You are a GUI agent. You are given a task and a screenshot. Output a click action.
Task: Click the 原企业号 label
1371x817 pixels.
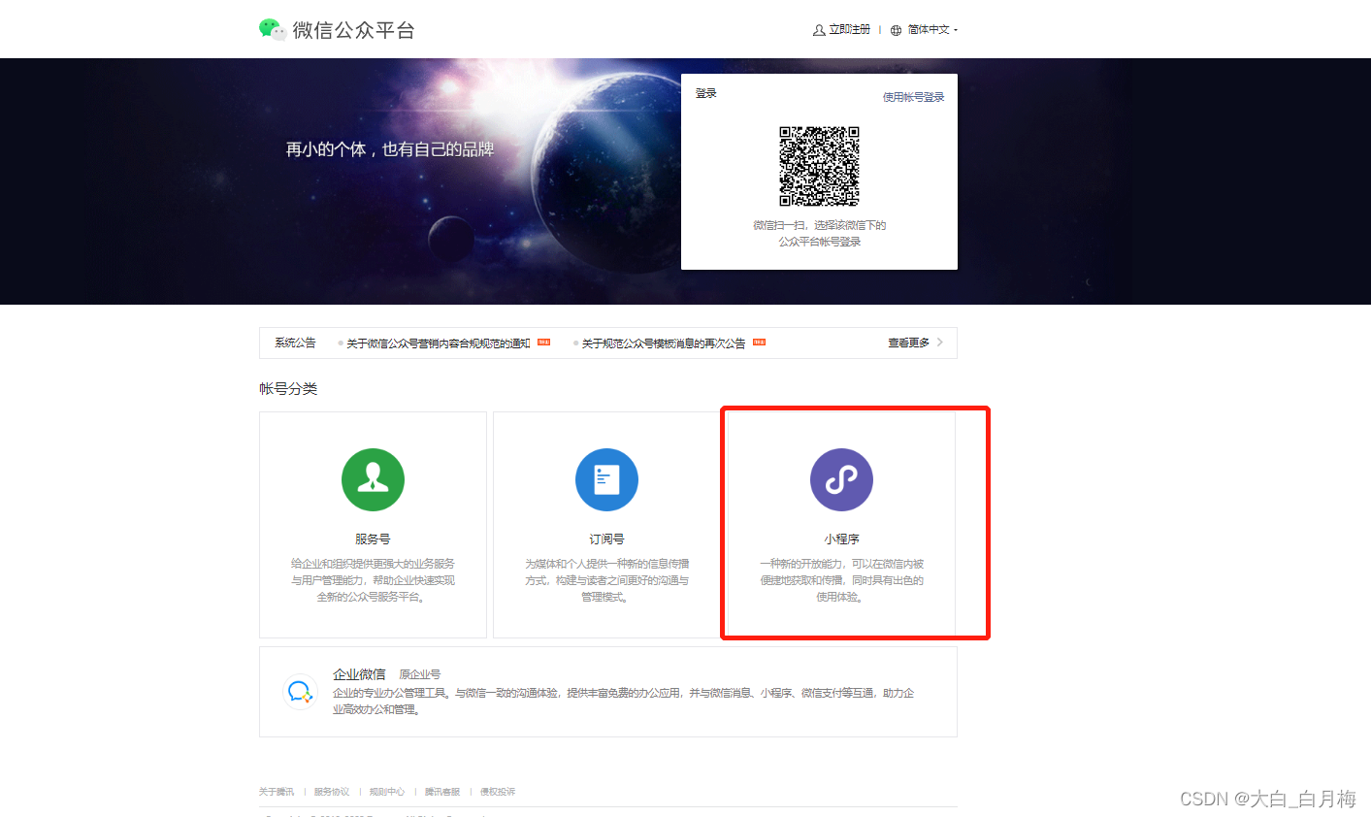click(420, 674)
